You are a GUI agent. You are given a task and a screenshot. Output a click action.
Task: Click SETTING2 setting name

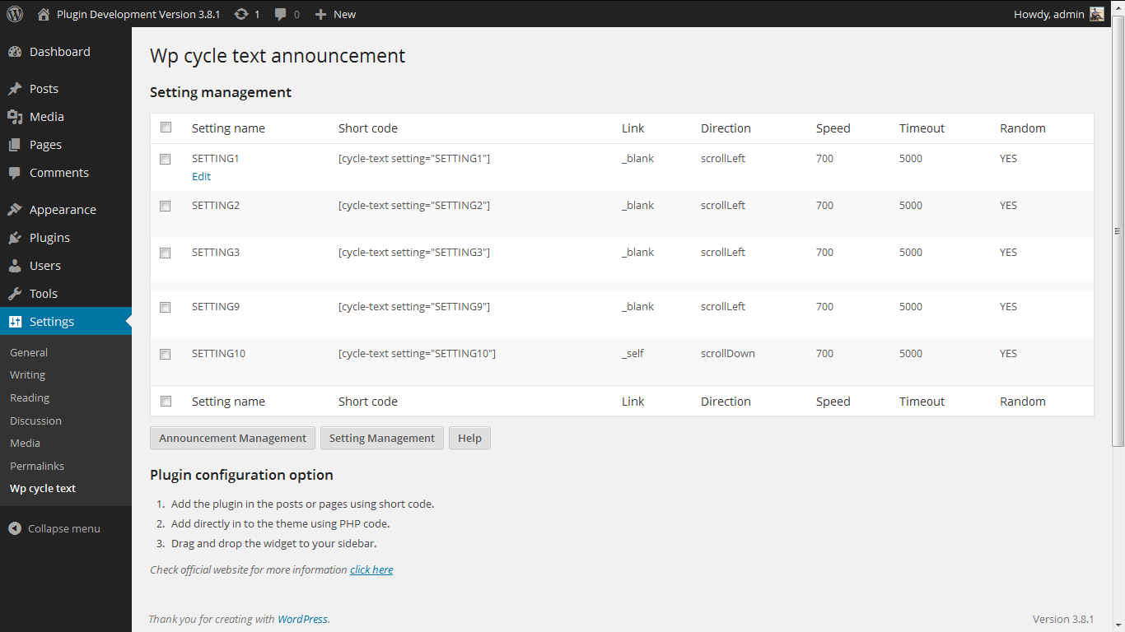coord(216,206)
